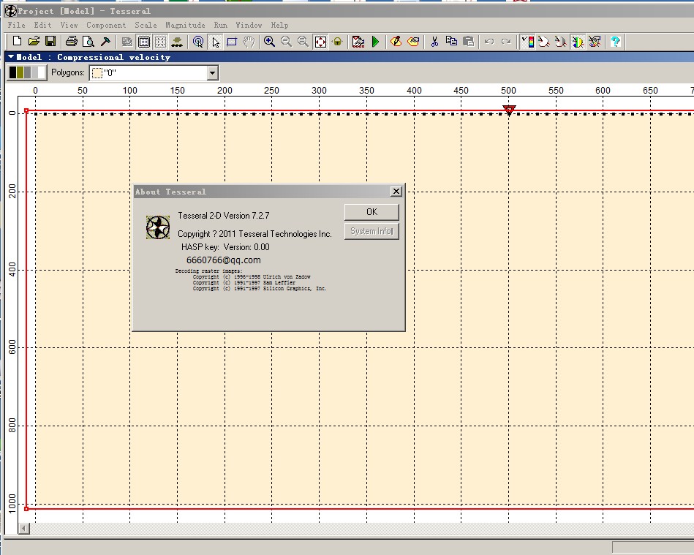Click the 6660766@qq.com text

pos(224,260)
